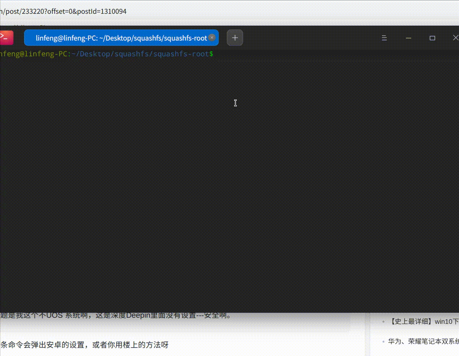Viewport: 459px width, 356px height.
Task: Select the linfeng@linfeng-PC terminal tab
Action: click(119, 38)
